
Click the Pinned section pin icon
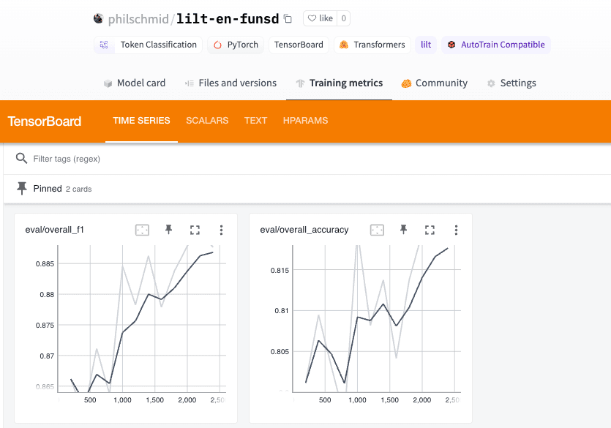(x=22, y=188)
